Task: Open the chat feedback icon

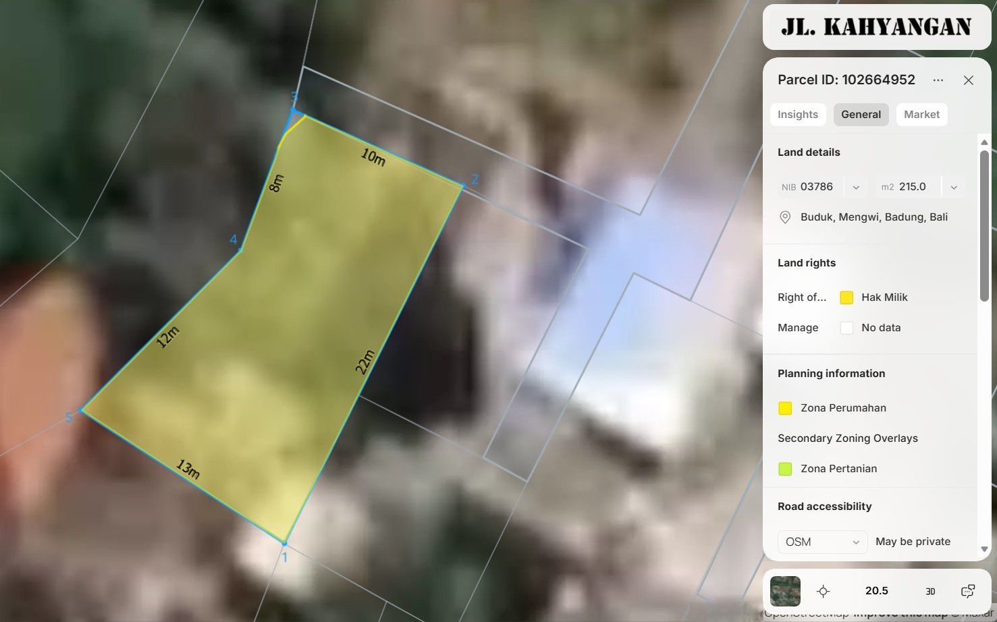Action: pyautogui.click(x=967, y=592)
